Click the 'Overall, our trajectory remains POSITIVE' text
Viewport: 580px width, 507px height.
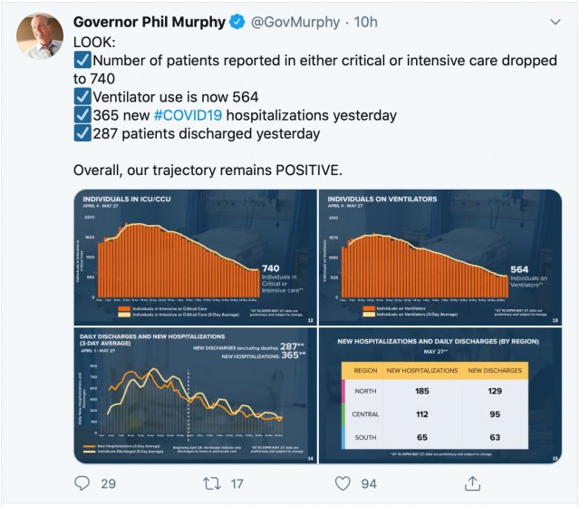point(209,170)
